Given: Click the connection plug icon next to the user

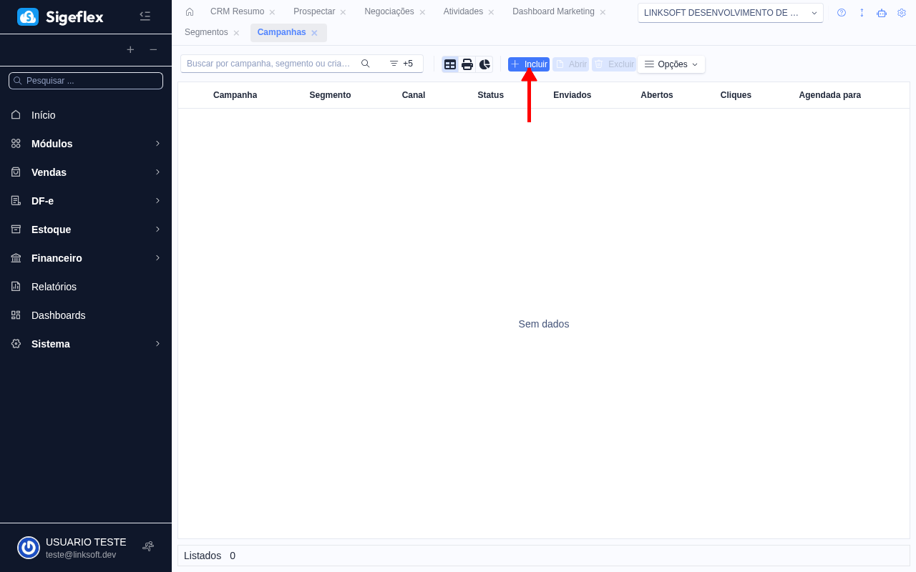Looking at the screenshot, I should click(147, 546).
